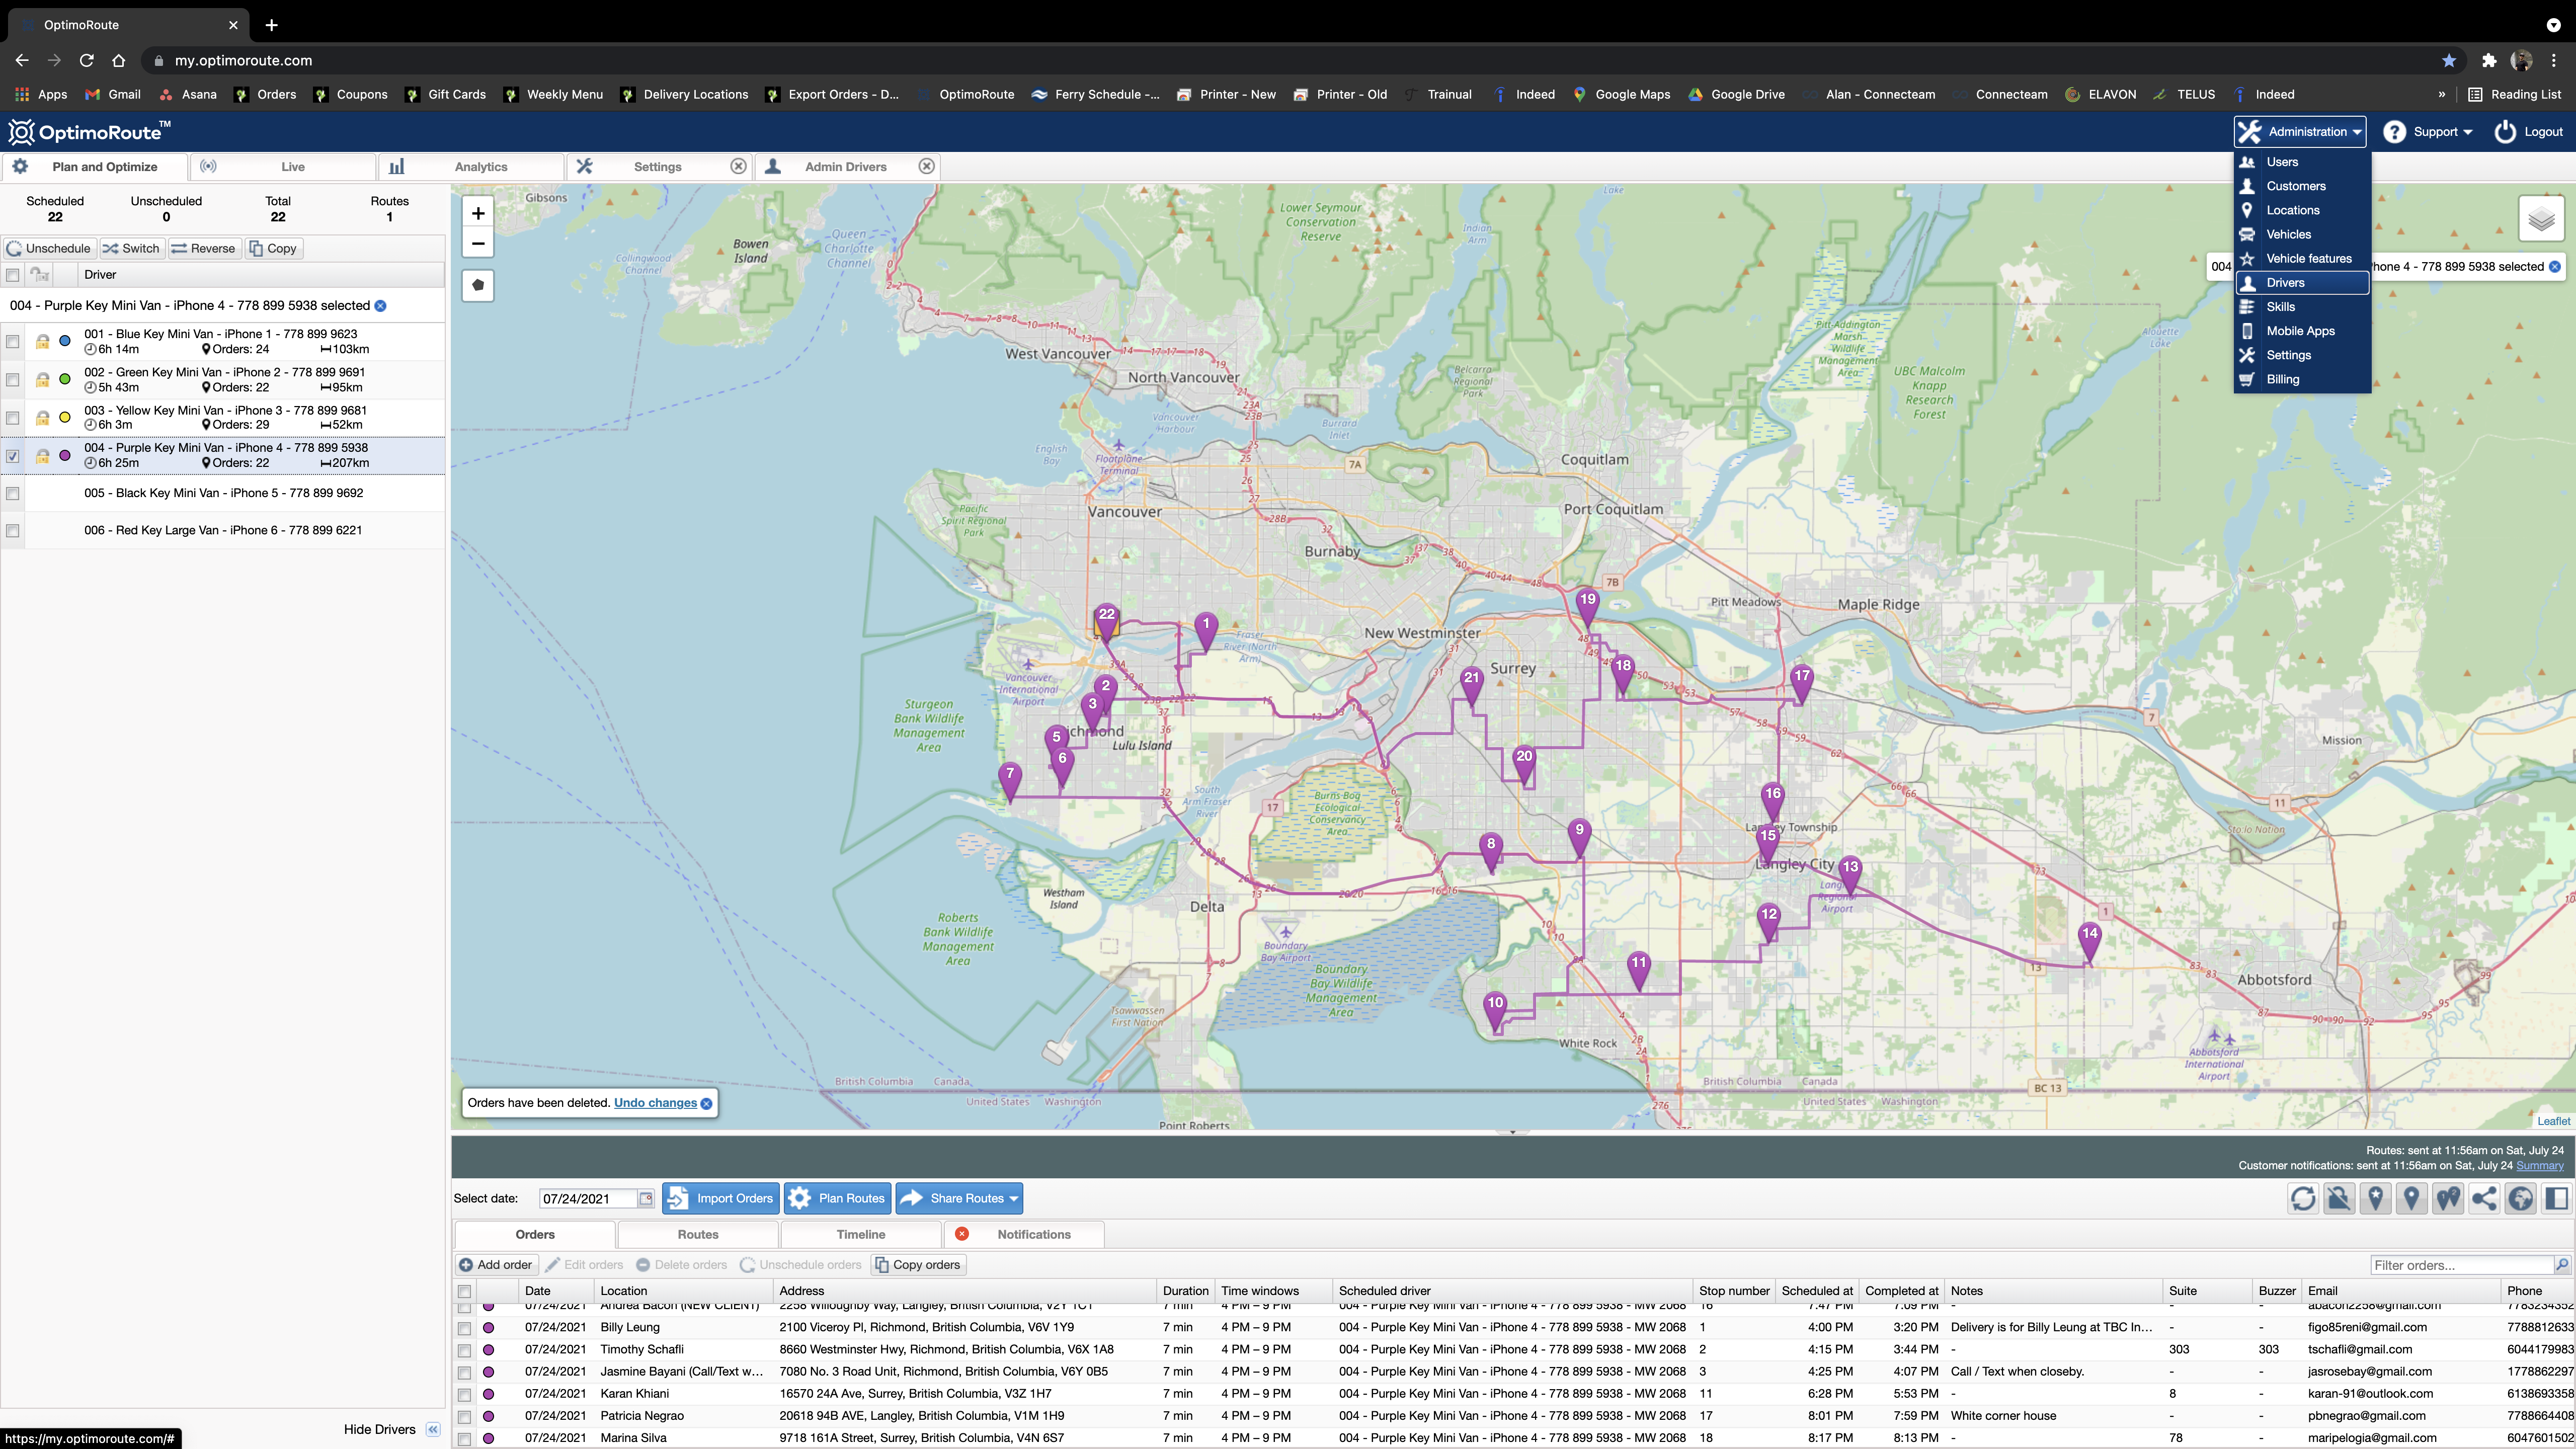Click the globe icon in map toolbar

(x=2521, y=1198)
